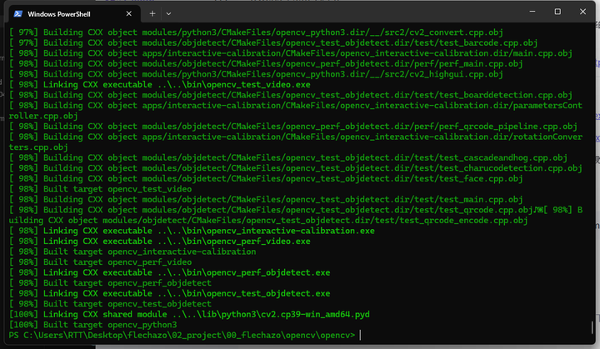Click 'Built target opencv_test_objdetect' line

(110, 304)
